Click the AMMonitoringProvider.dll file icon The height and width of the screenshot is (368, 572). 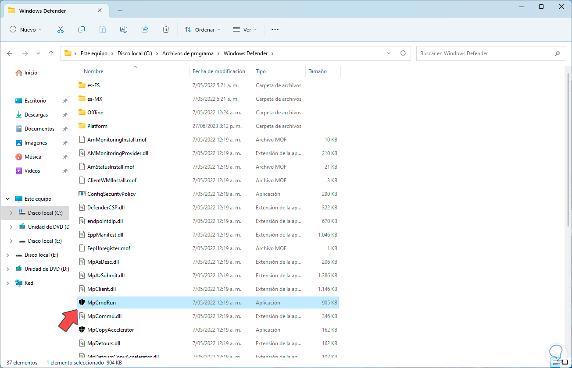82,153
